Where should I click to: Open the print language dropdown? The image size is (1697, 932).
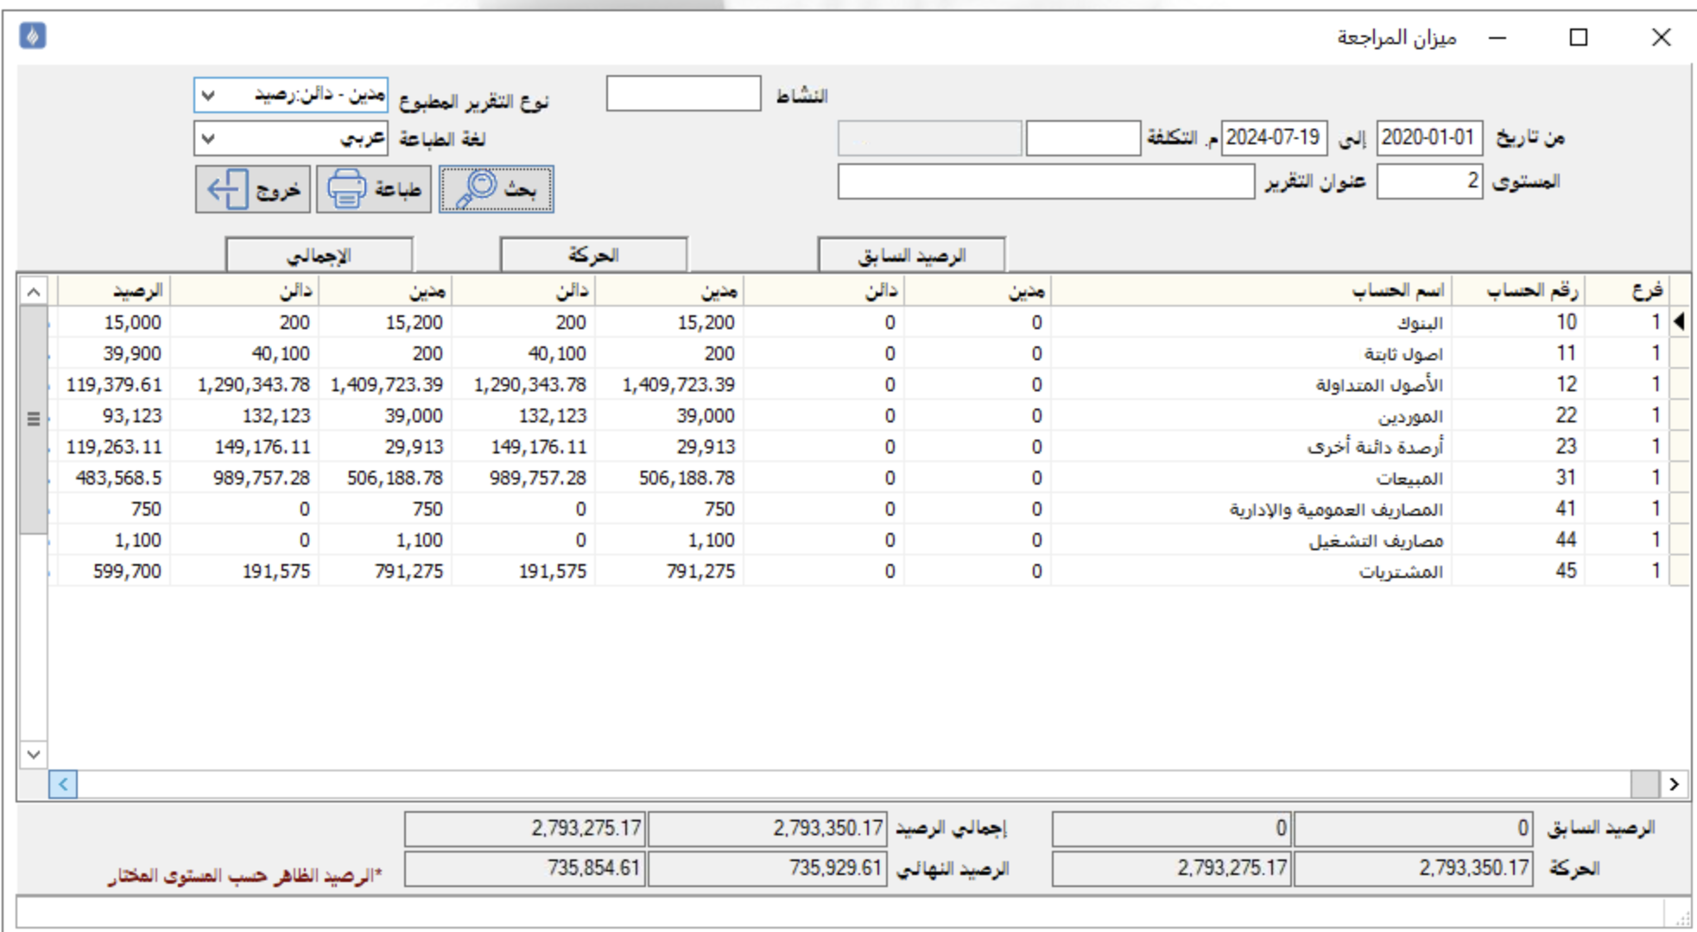(x=208, y=138)
